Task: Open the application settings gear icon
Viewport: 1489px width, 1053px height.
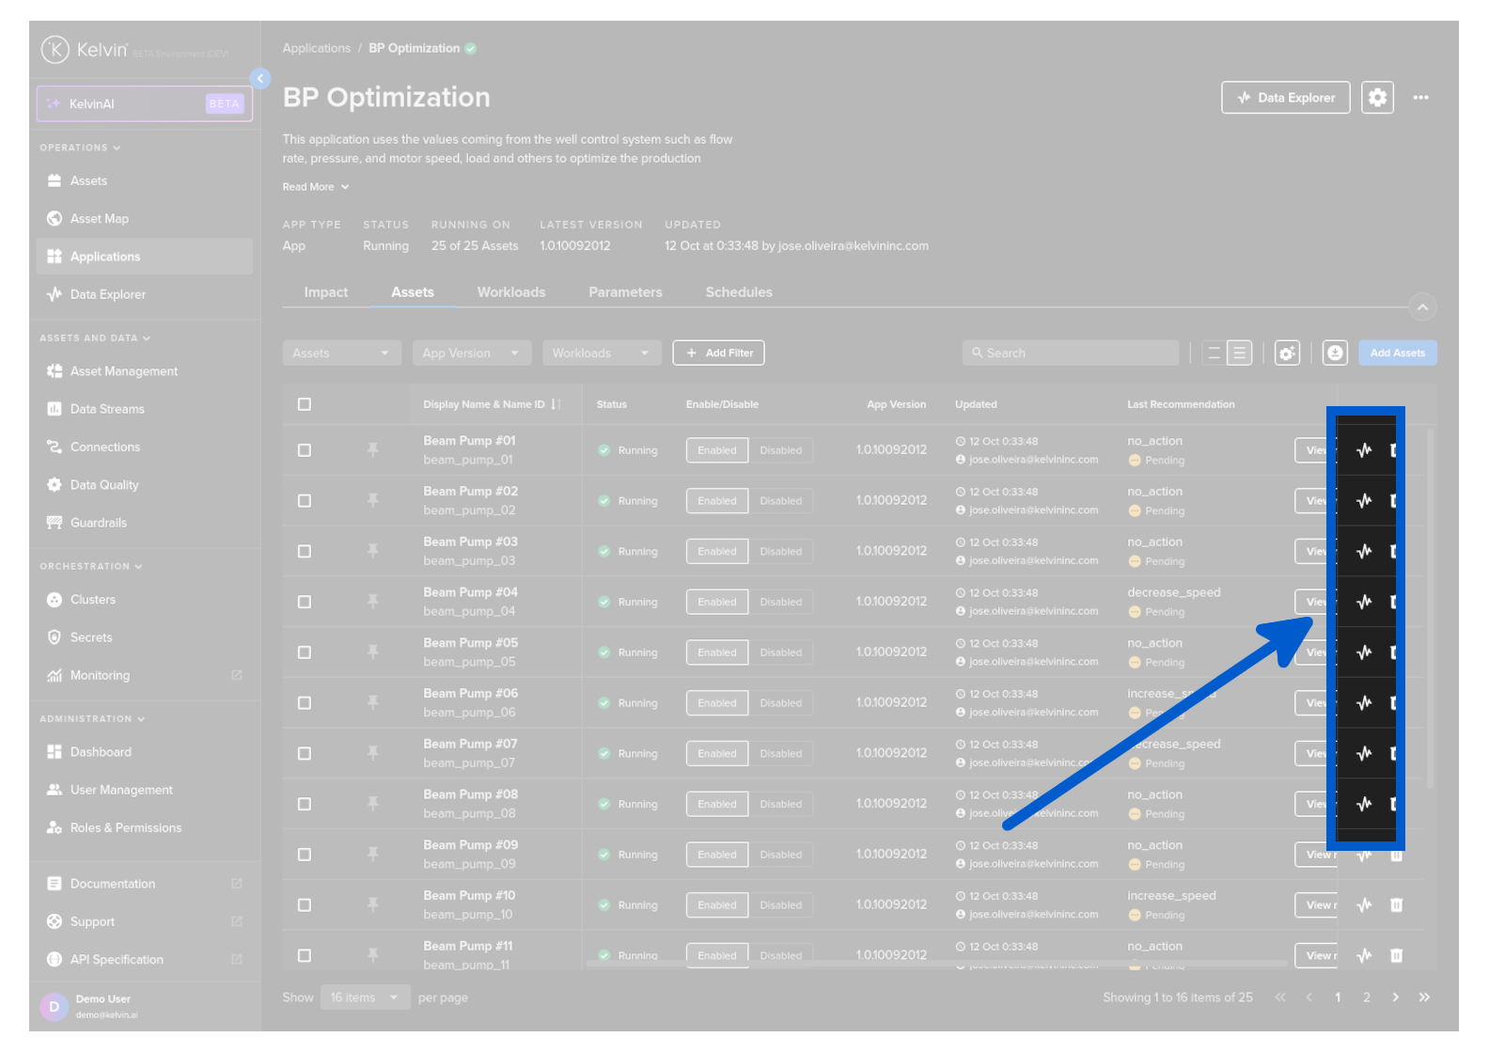Action: point(1377,98)
